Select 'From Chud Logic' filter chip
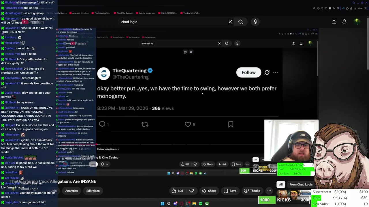369x207 pixels. [301, 185]
